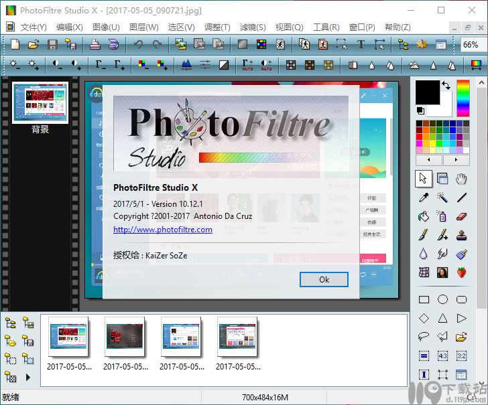The width and height of the screenshot is (488, 405).
Task: Choose the ellipse selection shape
Action: [442, 299]
